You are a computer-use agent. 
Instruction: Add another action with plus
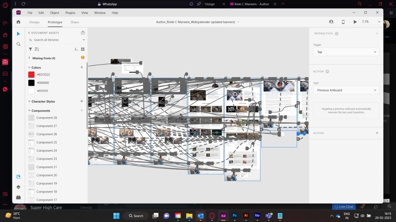tap(377, 133)
